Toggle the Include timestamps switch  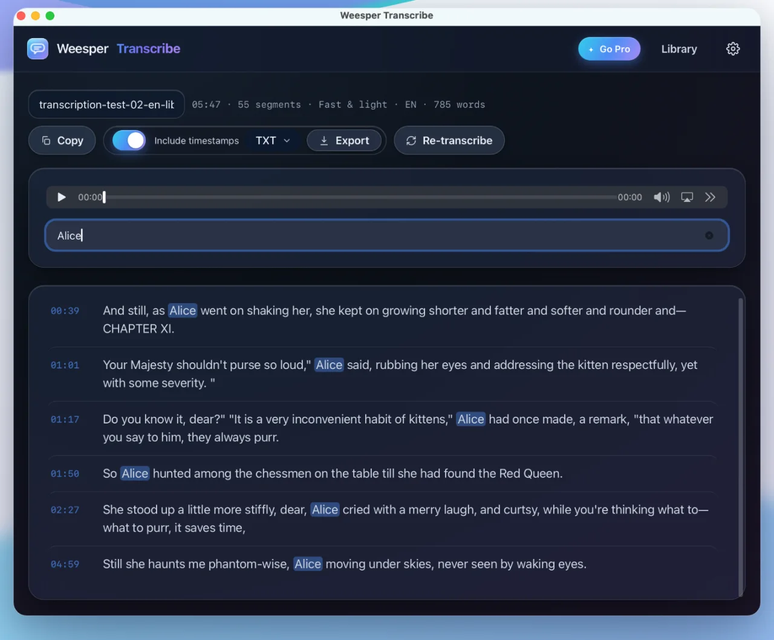coord(129,140)
